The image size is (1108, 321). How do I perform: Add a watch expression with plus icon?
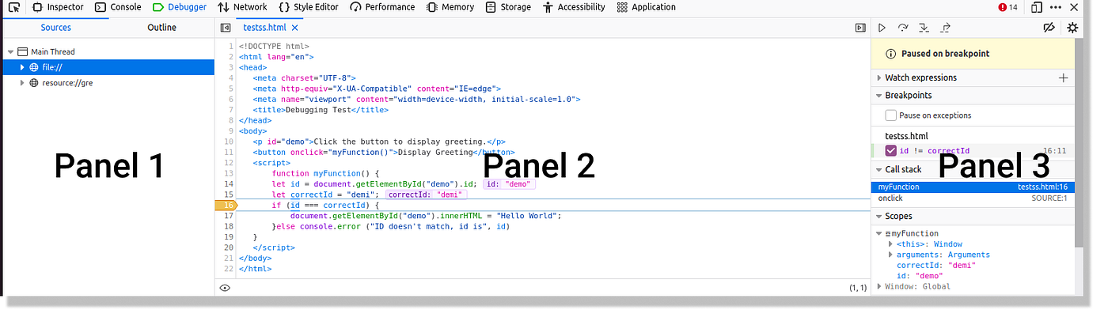coord(1063,77)
